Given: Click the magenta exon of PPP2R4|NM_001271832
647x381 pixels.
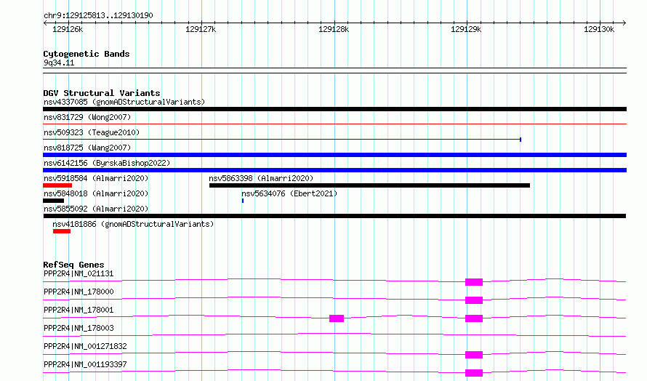Looking at the screenshot, I should tap(474, 355).
